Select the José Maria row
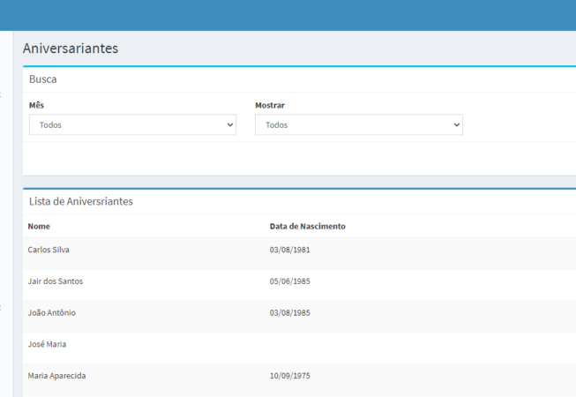Image resolution: width=576 pixels, height=397 pixels. pos(47,344)
